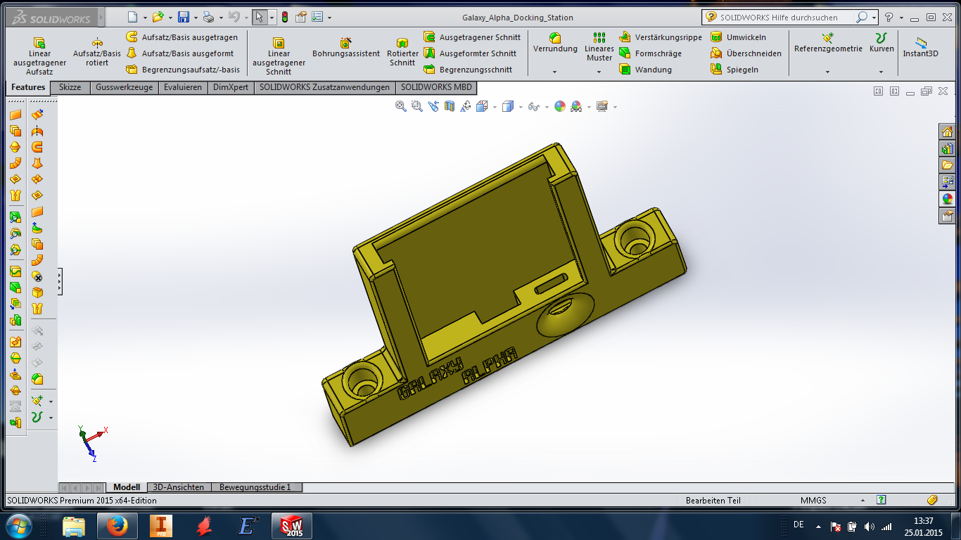Select Lineares Muster tool

click(599, 48)
